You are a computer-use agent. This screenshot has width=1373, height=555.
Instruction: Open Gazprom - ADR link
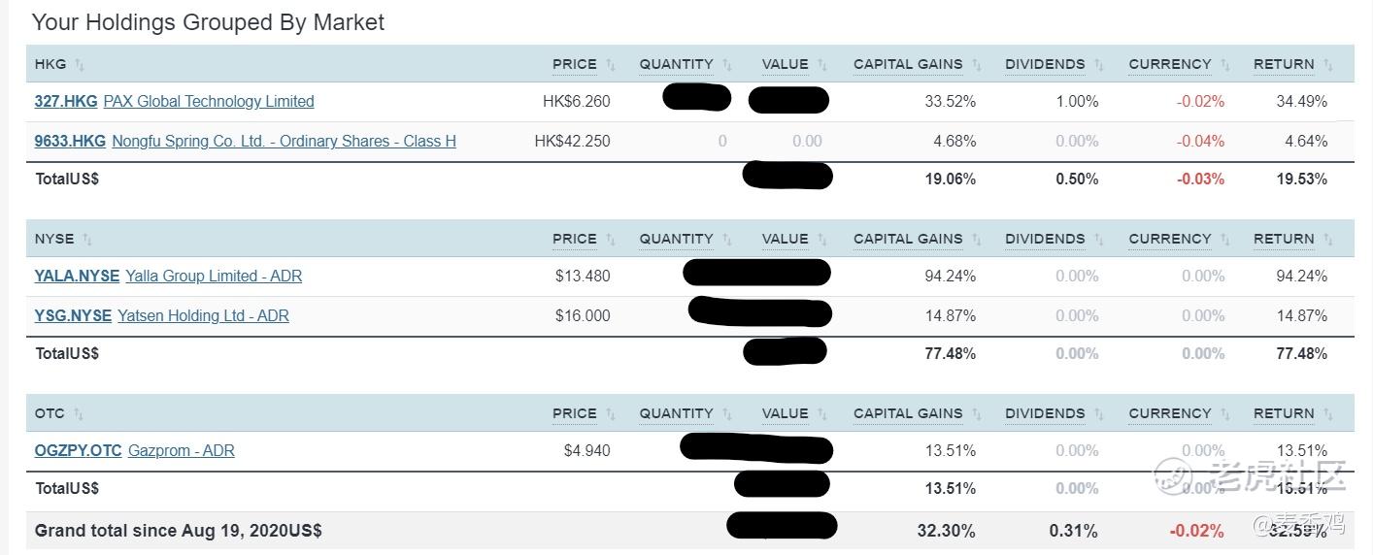182,450
